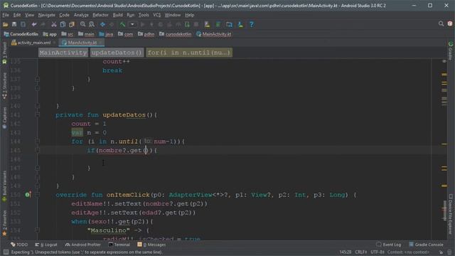
Task: Open the Messages tool window
Action: (151, 245)
